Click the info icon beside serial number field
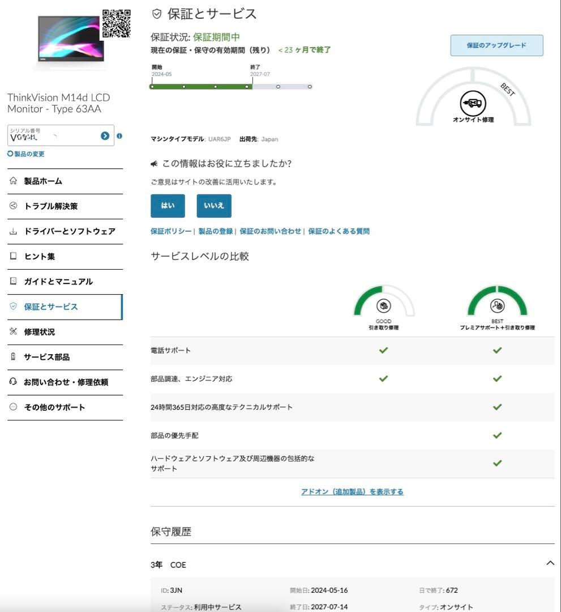Viewport: 561px width, 612px height. 118,135
